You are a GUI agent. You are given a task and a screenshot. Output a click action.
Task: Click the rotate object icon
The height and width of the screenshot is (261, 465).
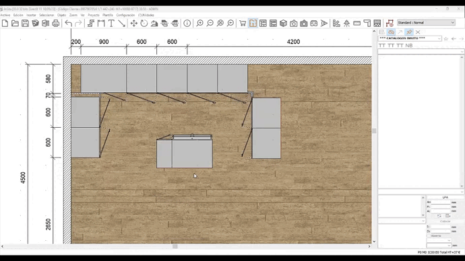click(144, 23)
